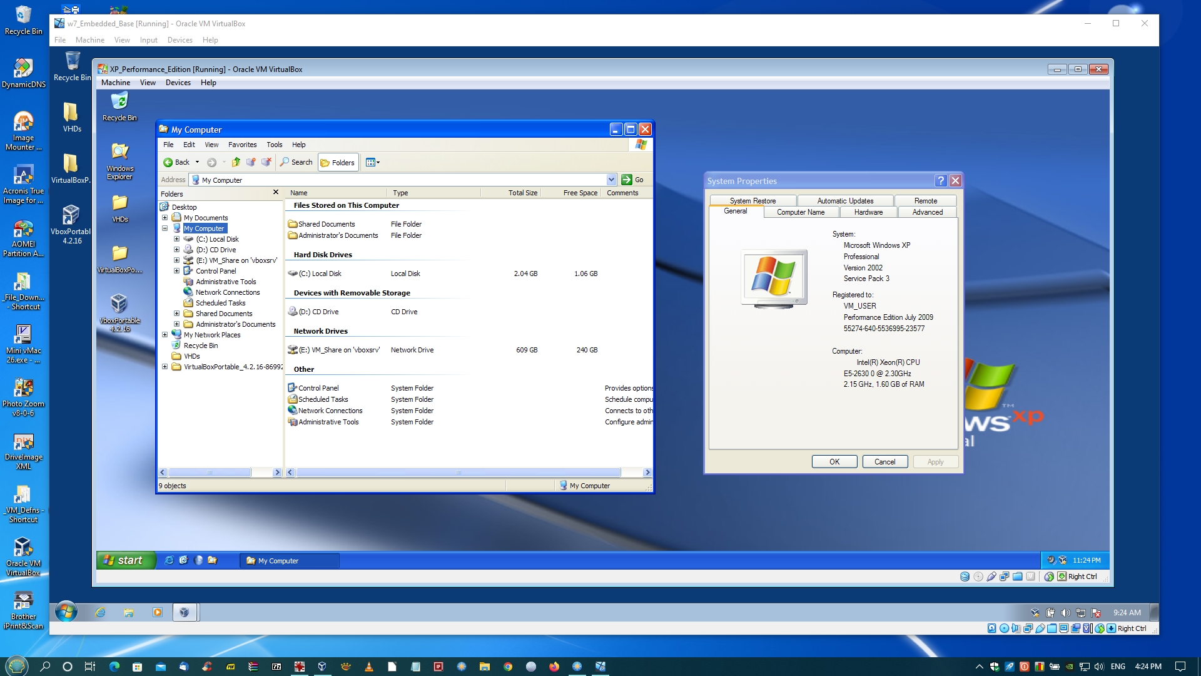1201x676 pixels.
Task: Open Oracle VM VirtualBox desktop icon
Action: pyautogui.click(x=23, y=557)
